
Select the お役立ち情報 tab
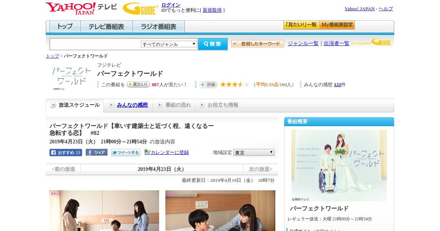click(x=219, y=105)
